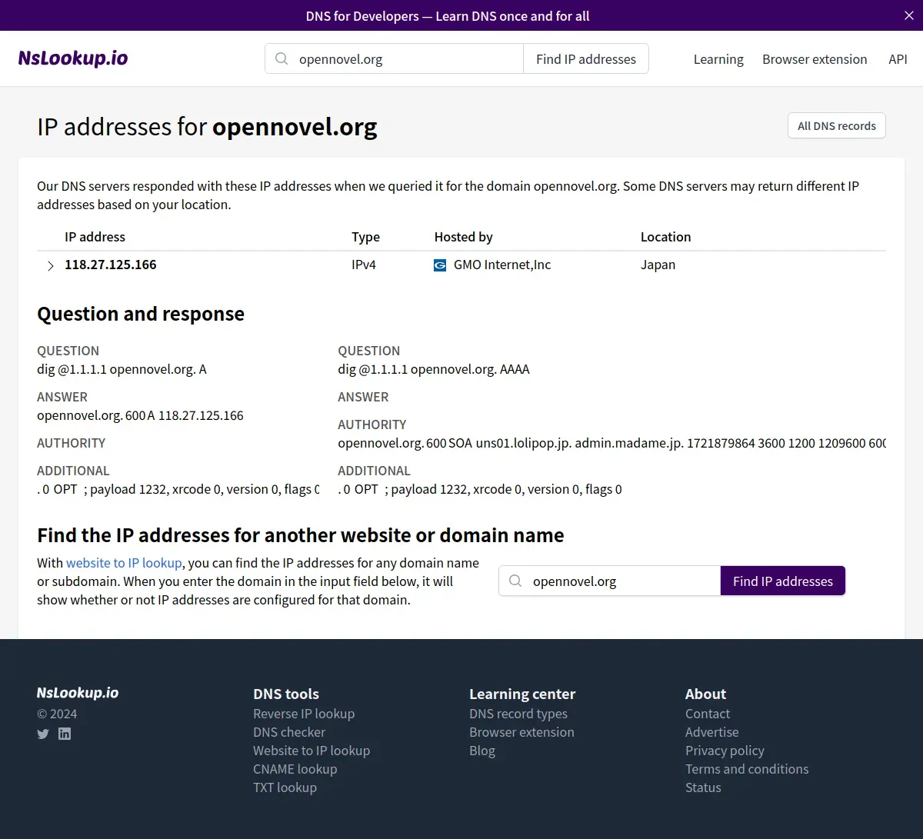Open the NsLookup.io footer logo
This screenshot has width=923, height=839.
point(78,693)
